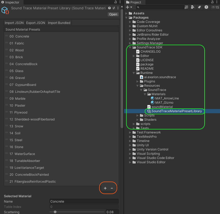Click the Inspector vertical scrollbar
This screenshot has width=220, height=214.
point(122,69)
